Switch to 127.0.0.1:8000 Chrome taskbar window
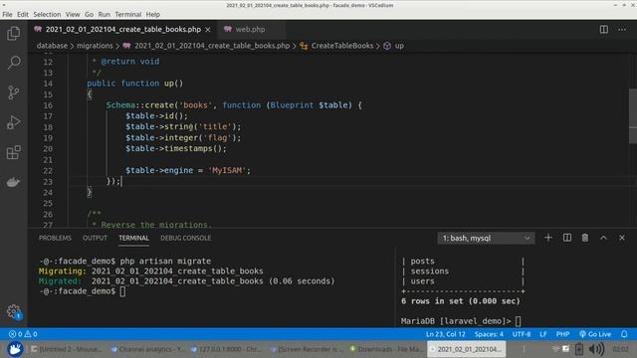The height and width of the screenshot is (358, 637). (x=227, y=349)
